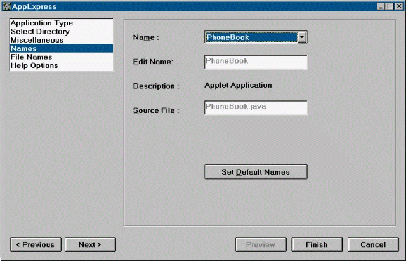This screenshot has height=261, width=406.
Task: Click the Source File field PhoneBook.java
Action: [x=256, y=107]
